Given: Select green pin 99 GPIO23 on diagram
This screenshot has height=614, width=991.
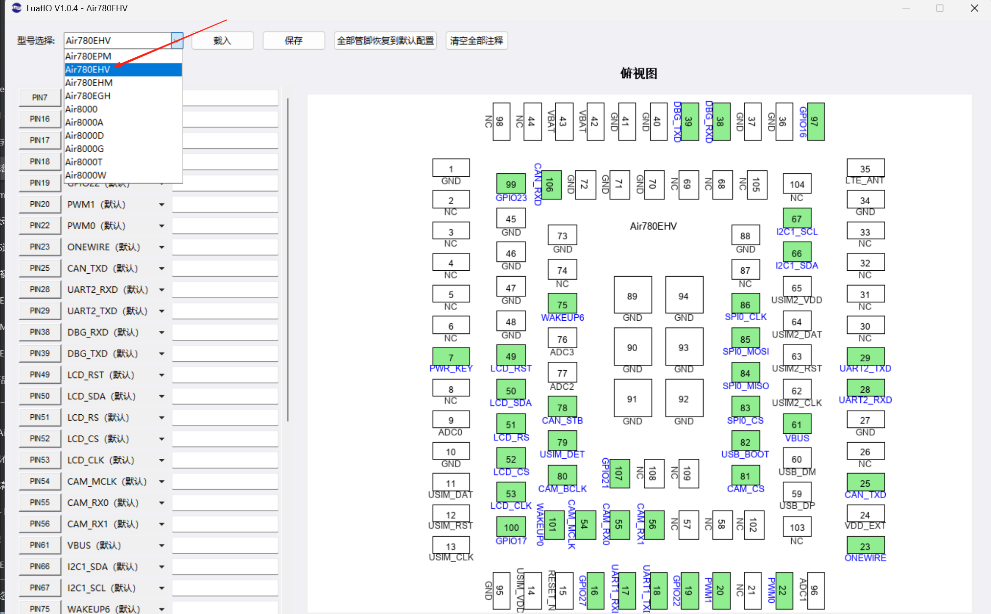Looking at the screenshot, I should 511,184.
